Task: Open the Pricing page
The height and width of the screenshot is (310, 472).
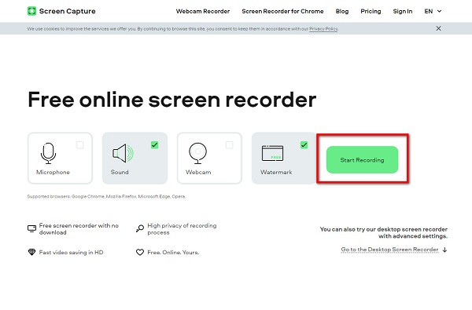Action: click(x=371, y=12)
